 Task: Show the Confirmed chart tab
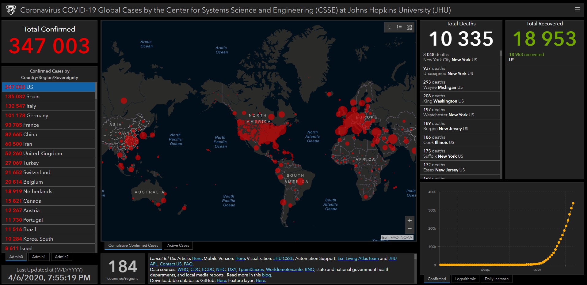[x=437, y=279]
